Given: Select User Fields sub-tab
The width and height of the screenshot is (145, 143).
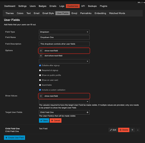Looking at the screenshot, I should point(63,13).
